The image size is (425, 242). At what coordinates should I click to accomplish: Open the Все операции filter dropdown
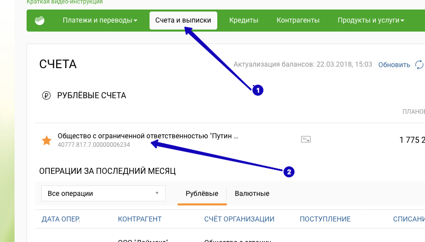(102, 193)
